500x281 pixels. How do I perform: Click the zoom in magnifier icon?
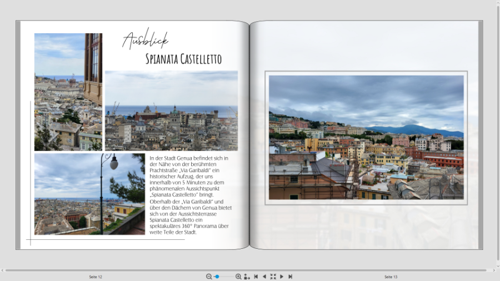238,277
